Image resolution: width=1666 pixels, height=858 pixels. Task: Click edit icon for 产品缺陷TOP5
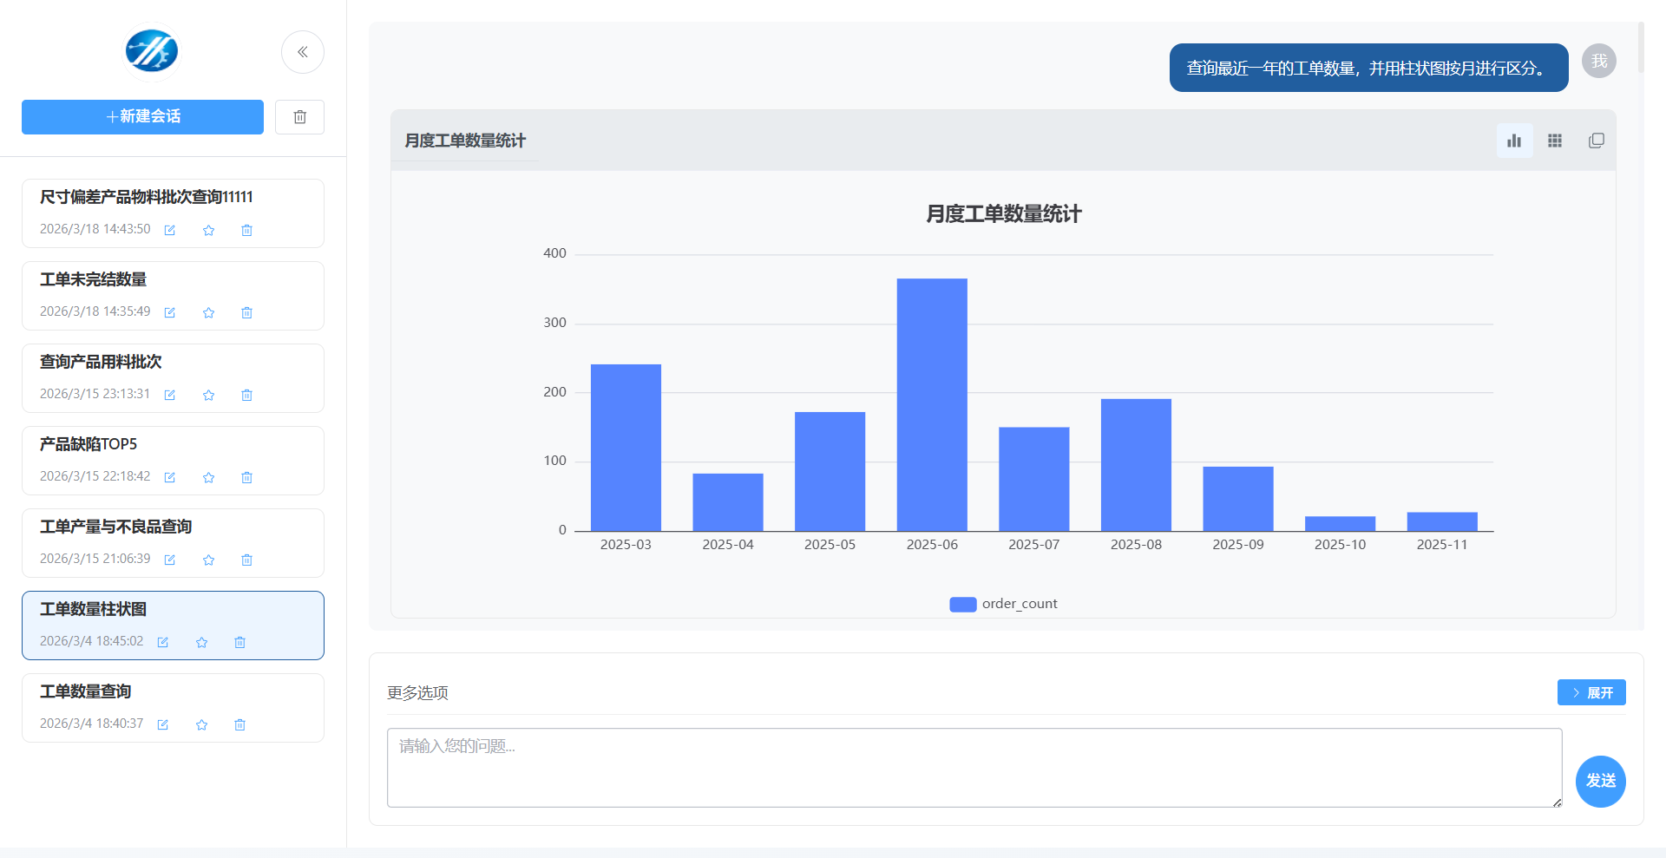[x=170, y=478]
